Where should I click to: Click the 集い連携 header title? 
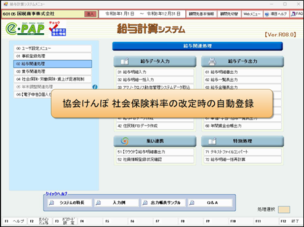pos(155,141)
